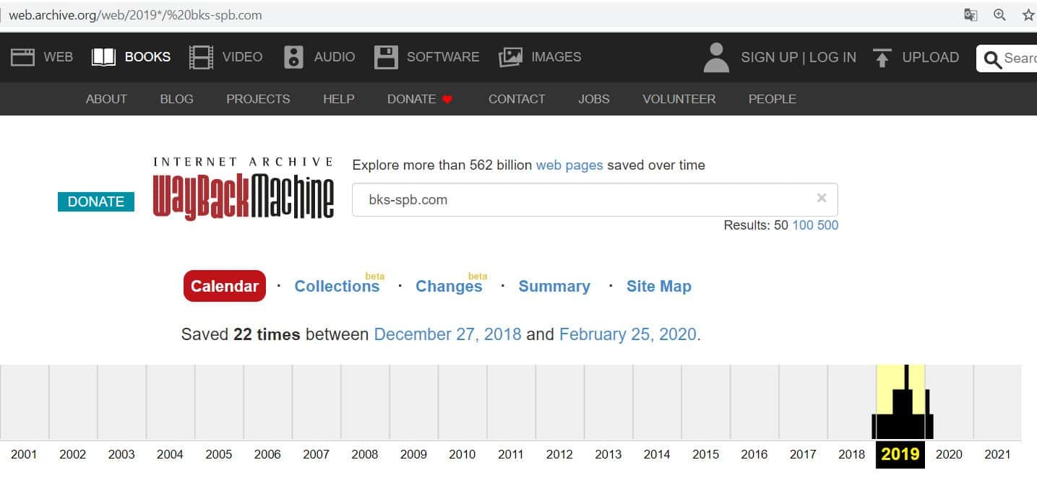The height and width of the screenshot is (478, 1037).
Task: Clear the Wayback search field with X
Action: (x=822, y=198)
